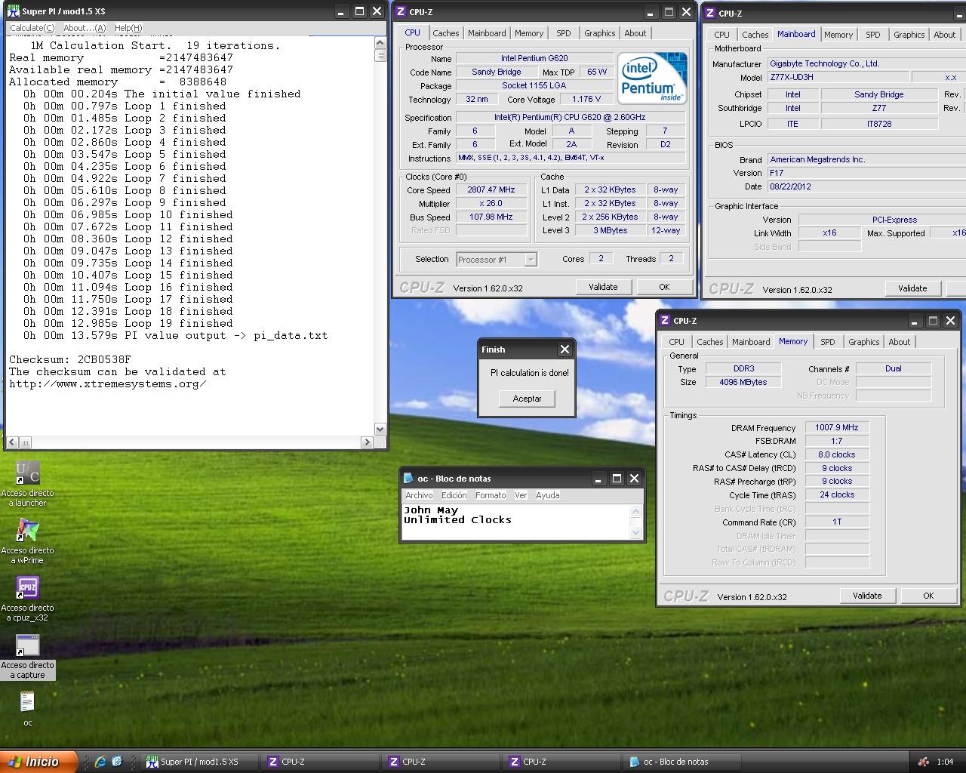Click 'Unlimited Clocks' text in notepad

pos(457,520)
